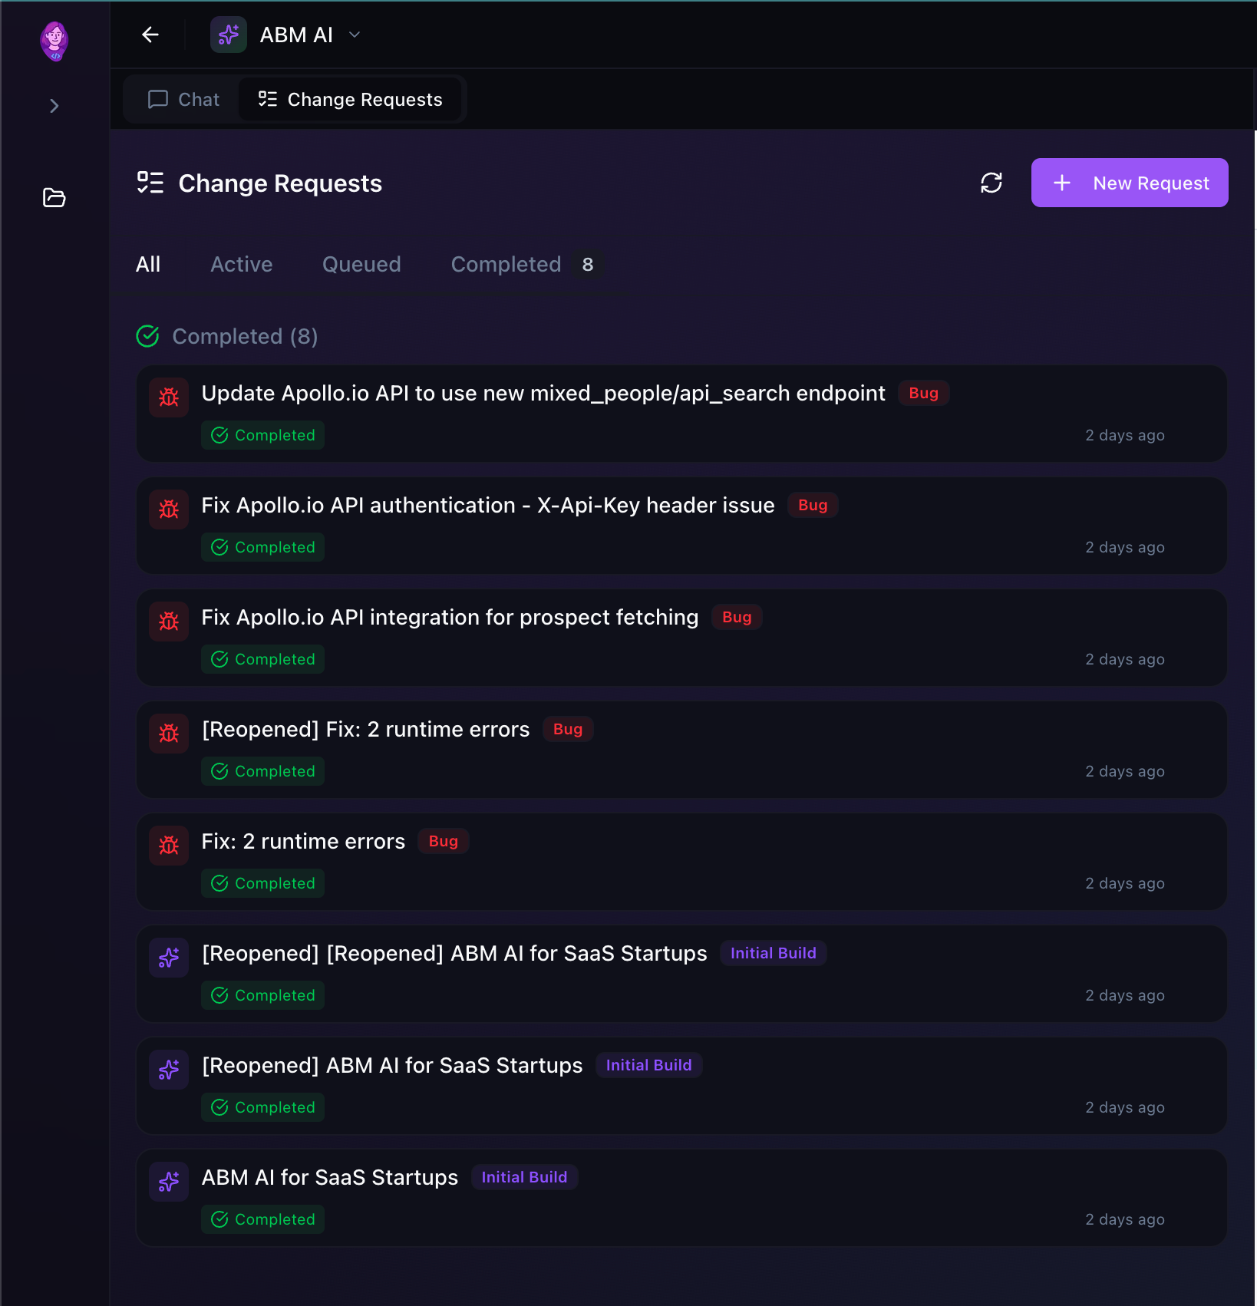This screenshot has width=1257, height=1306.
Task: Click the plus icon on New Request
Action: pos(1062,183)
